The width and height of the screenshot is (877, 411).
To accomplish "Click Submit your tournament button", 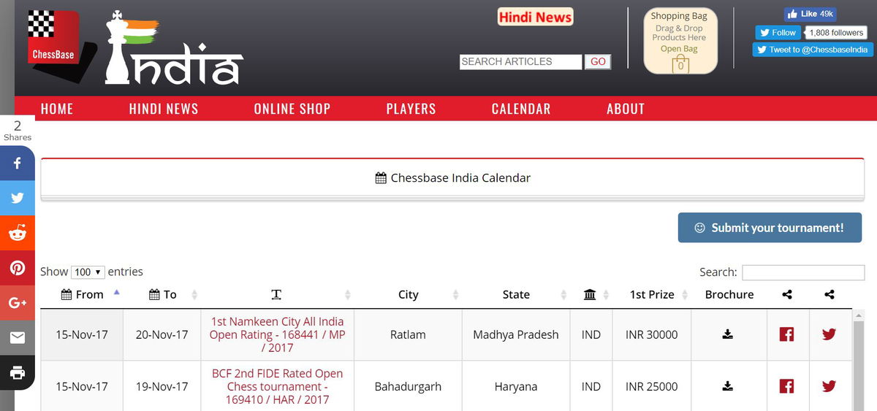I will point(770,228).
